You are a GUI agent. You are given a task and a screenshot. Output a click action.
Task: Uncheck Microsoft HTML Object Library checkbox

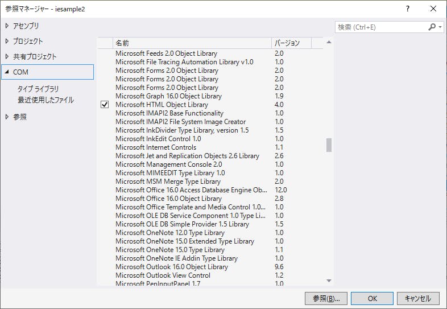(x=105, y=105)
